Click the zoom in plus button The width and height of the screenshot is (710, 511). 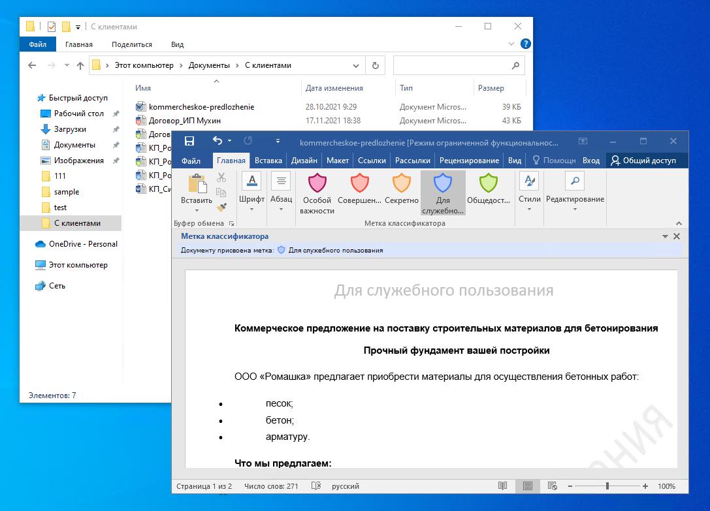[x=645, y=486]
